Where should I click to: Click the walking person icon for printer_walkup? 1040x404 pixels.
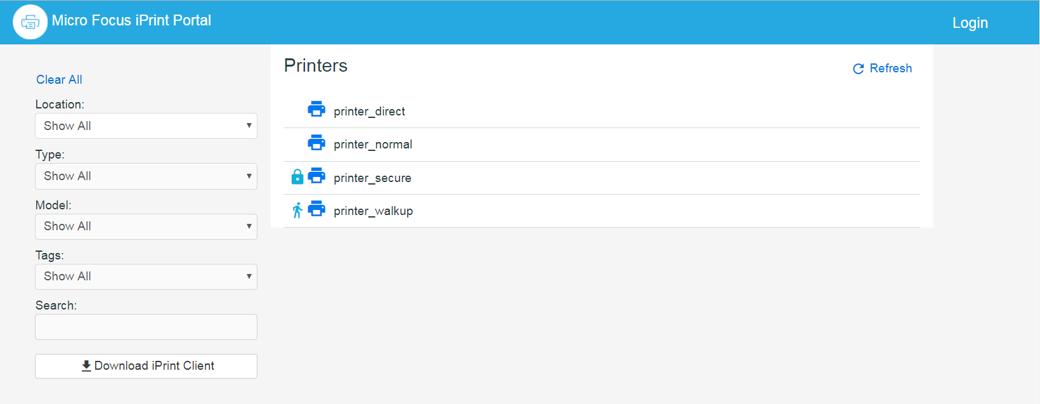297,210
